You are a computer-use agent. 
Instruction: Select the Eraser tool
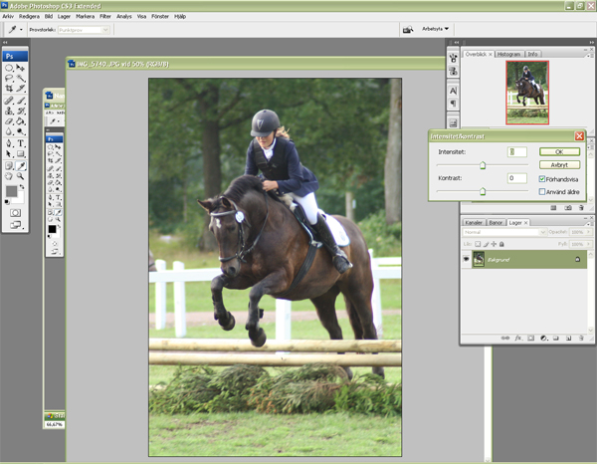[x=9, y=121]
